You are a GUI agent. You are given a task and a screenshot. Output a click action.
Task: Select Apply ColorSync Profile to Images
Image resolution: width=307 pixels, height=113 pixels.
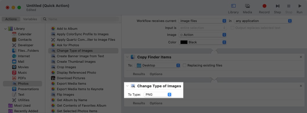(83, 34)
